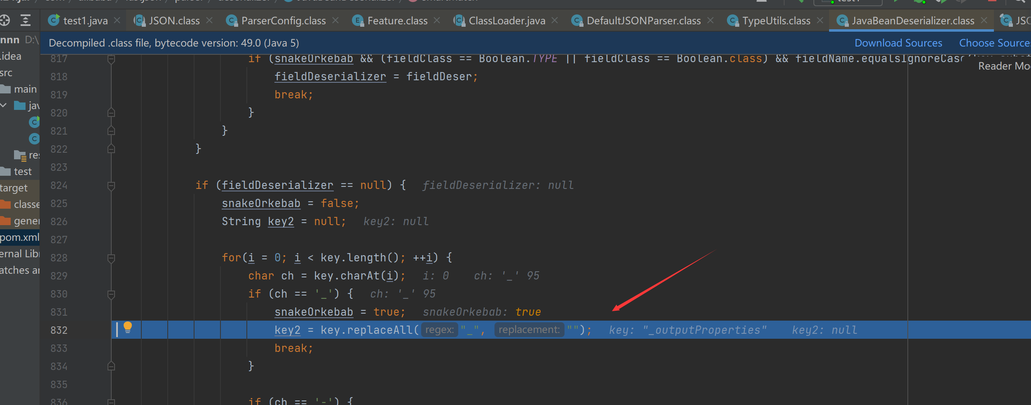Click the second Java class icon under java folder
This screenshot has height=405, width=1031.
coord(34,139)
